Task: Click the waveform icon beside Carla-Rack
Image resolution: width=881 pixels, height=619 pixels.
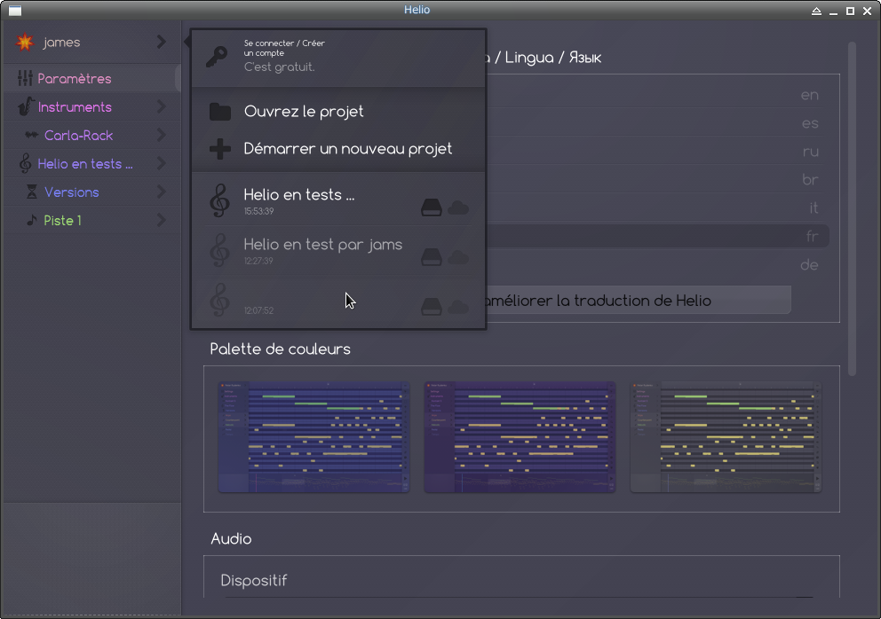Action: coord(31,136)
